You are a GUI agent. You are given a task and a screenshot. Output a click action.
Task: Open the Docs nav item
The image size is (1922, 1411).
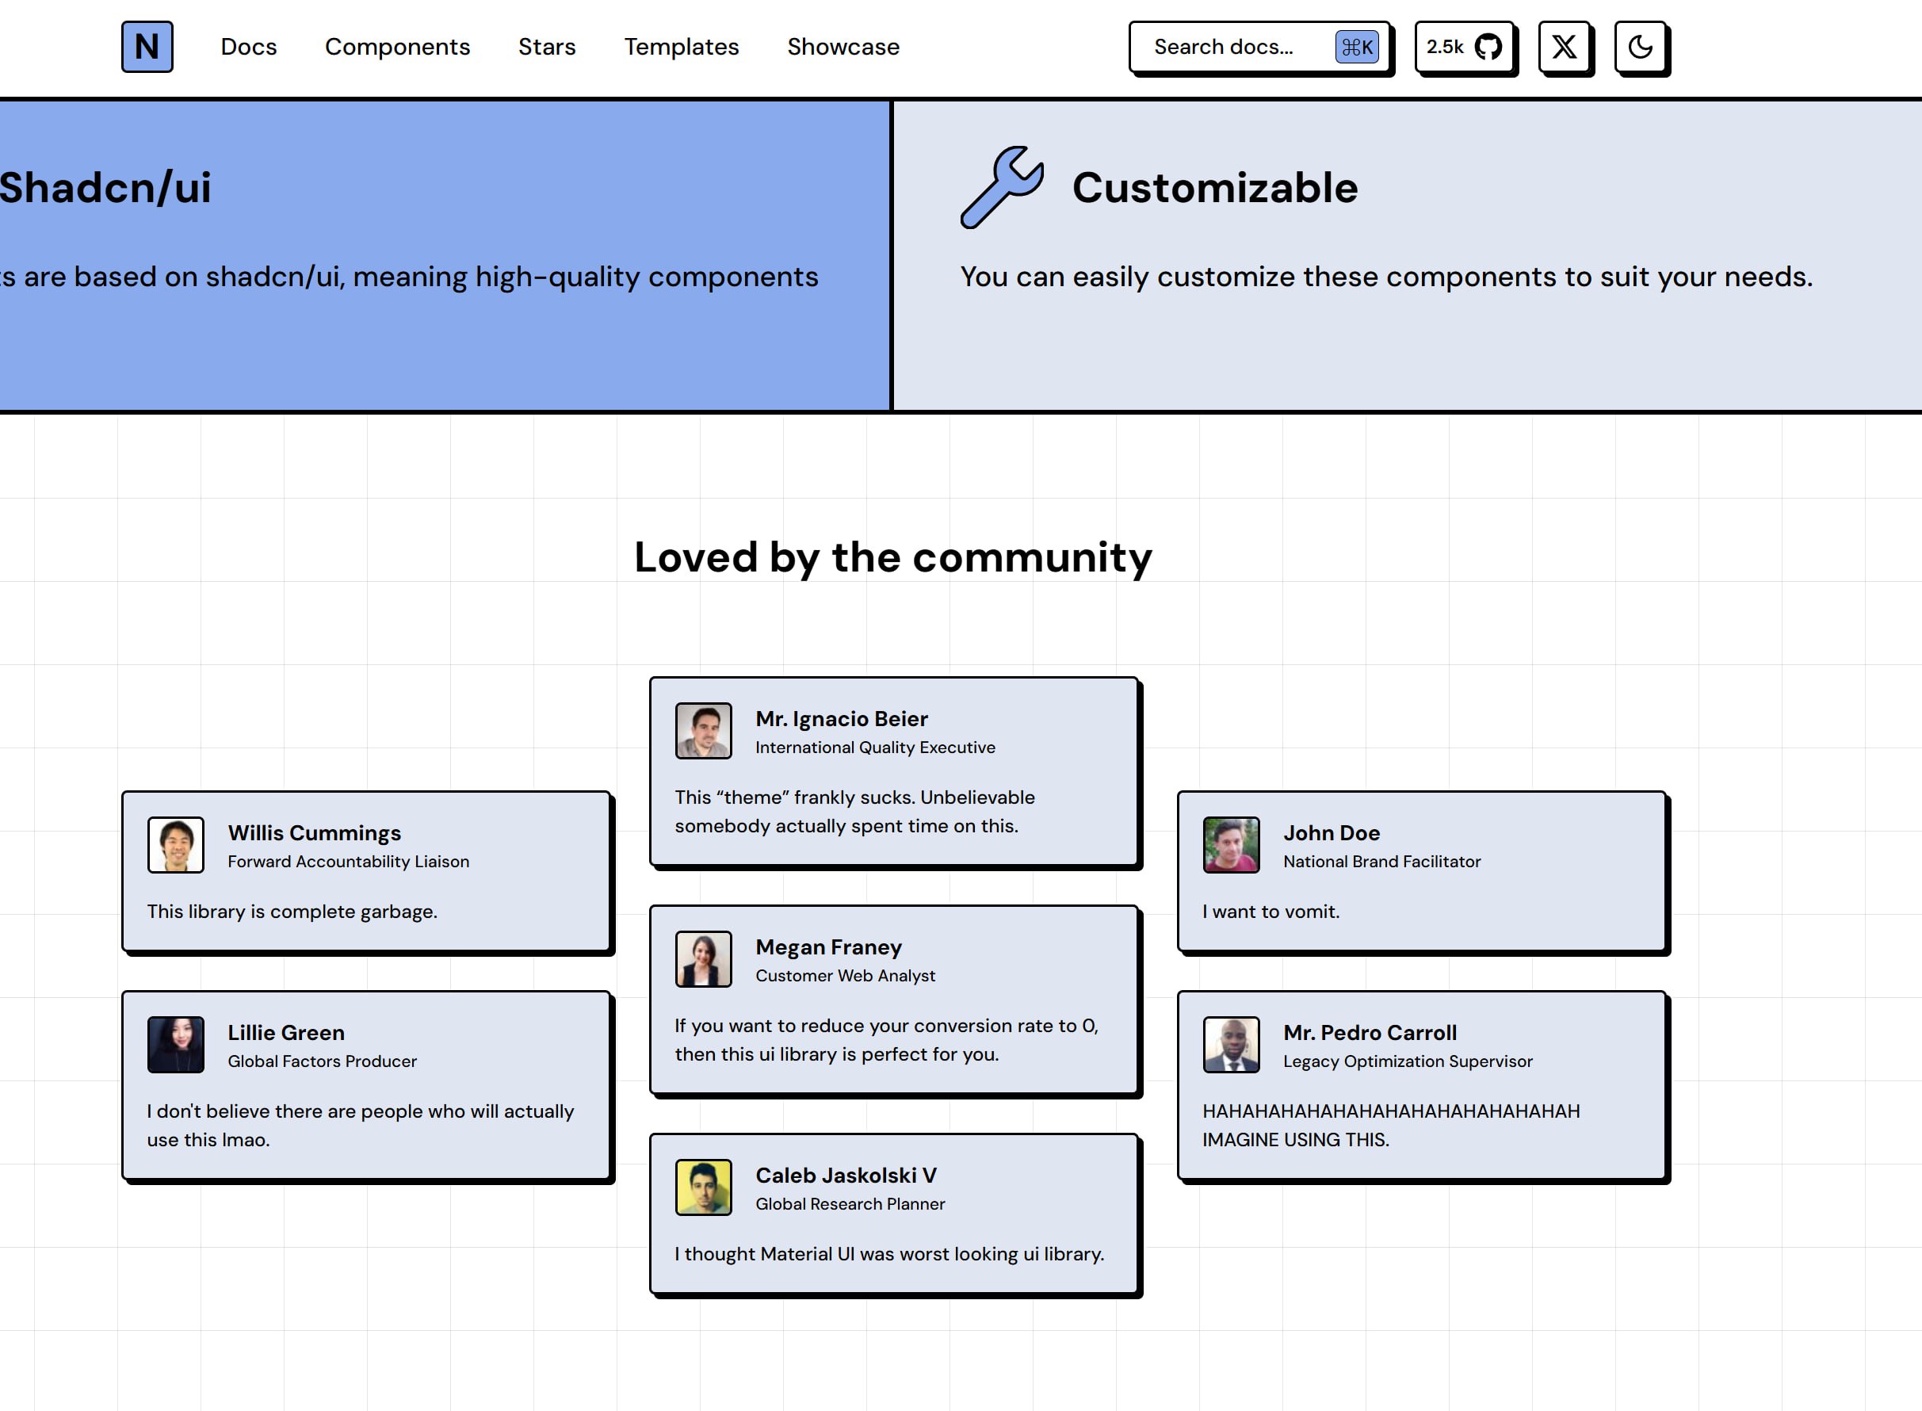[x=248, y=47]
